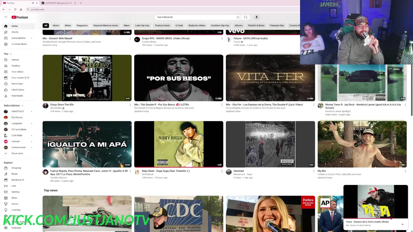Open watch History
Viewport: 413px width, 232px height.
(15, 60)
